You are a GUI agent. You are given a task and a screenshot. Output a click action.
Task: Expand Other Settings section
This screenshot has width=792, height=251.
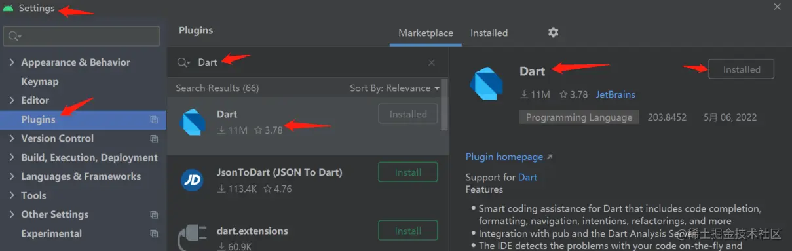click(x=12, y=214)
